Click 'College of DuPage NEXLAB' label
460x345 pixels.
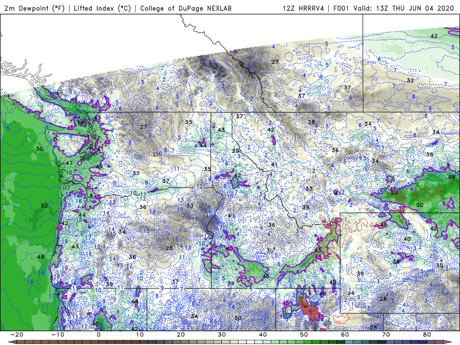186,8
